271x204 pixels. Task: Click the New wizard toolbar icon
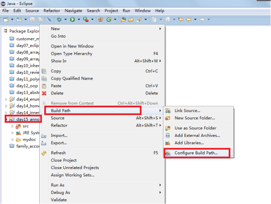point(6,19)
